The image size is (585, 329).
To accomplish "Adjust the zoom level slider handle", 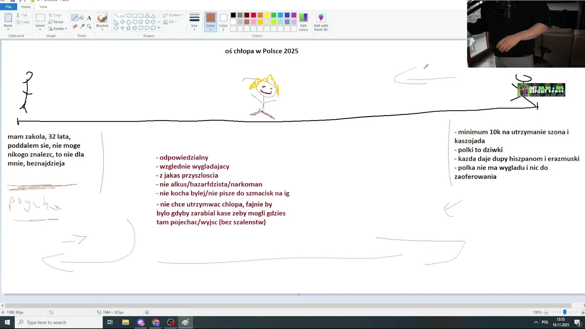I will (564, 312).
